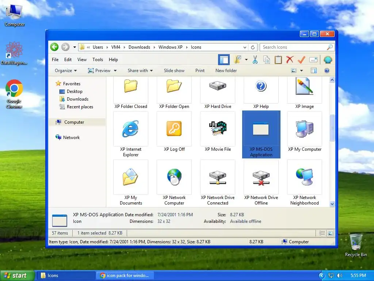Select the XP My Documents icon file

point(131,183)
